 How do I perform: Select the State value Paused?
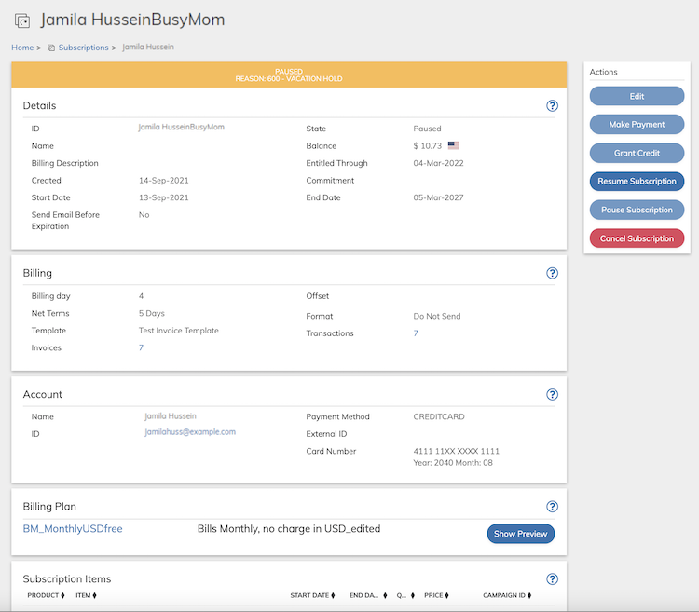click(x=427, y=129)
